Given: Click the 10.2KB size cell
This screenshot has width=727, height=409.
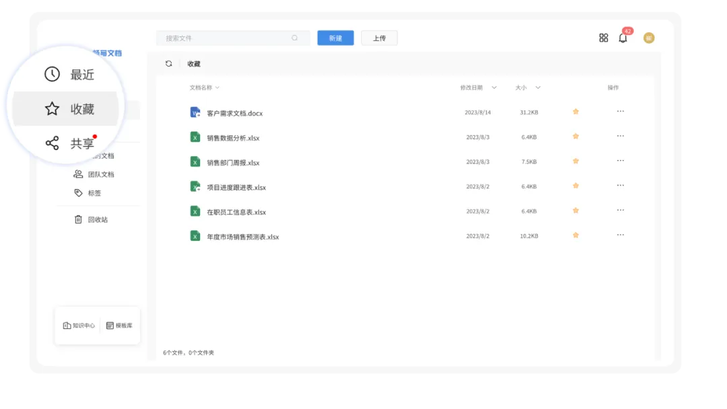Looking at the screenshot, I should [x=529, y=236].
